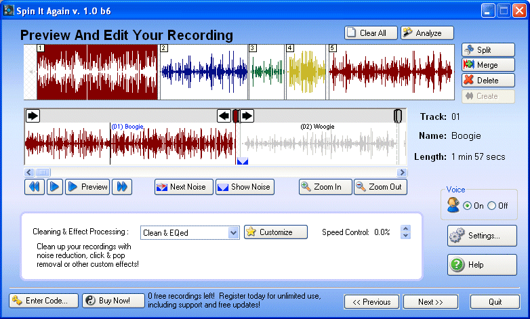The width and height of the screenshot is (530, 319).
Task: Click the waveform scrollbar right arrow
Action: (x=402, y=172)
